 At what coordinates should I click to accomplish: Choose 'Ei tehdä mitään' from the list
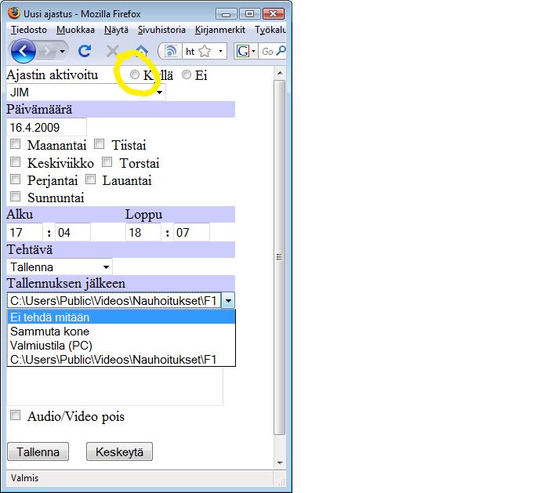[121, 317]
